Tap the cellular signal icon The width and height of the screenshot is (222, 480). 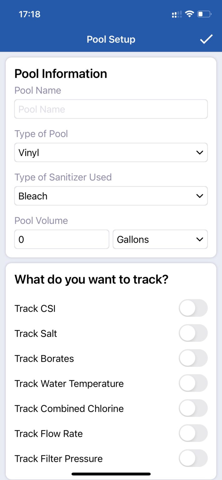pyautogui.click(x=176, y=14)
